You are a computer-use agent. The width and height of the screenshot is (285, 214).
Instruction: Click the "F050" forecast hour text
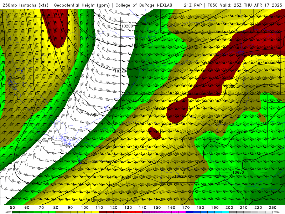coord(212,5)
